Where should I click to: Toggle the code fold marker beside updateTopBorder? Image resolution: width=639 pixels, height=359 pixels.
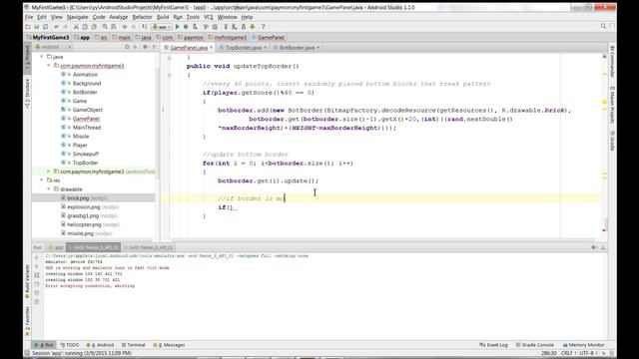(169, 75)
